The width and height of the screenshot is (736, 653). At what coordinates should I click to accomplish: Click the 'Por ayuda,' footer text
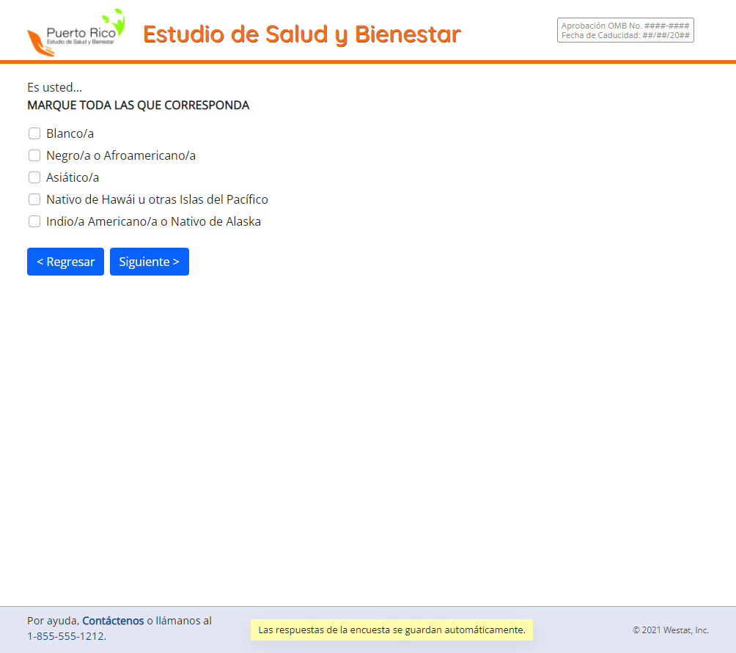click(x=53, y=621)
